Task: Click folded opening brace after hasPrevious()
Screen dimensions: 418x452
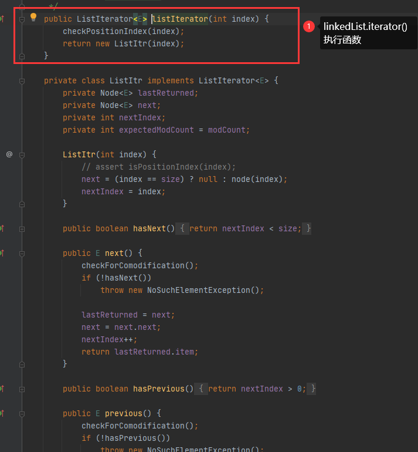Action: [x=201, y=389]
